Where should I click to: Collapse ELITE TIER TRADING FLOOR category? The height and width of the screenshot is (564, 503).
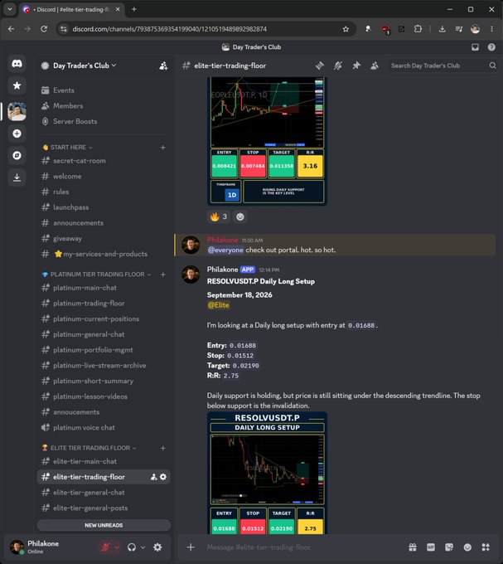[89, 448]
